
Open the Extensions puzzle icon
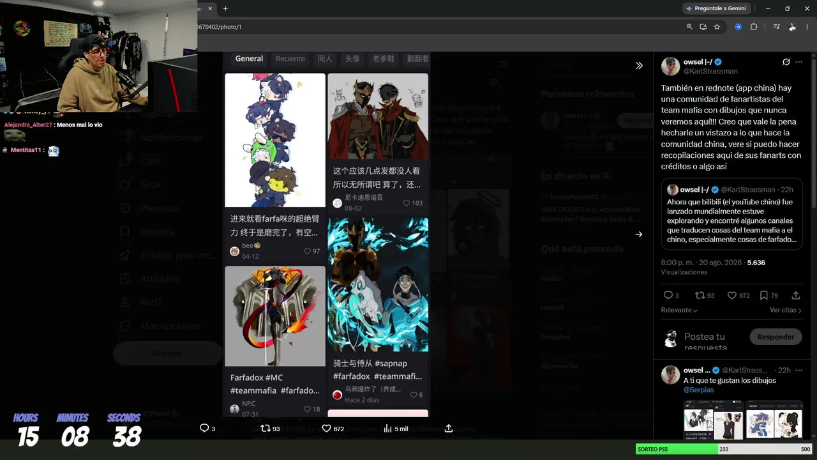point(754,27)
